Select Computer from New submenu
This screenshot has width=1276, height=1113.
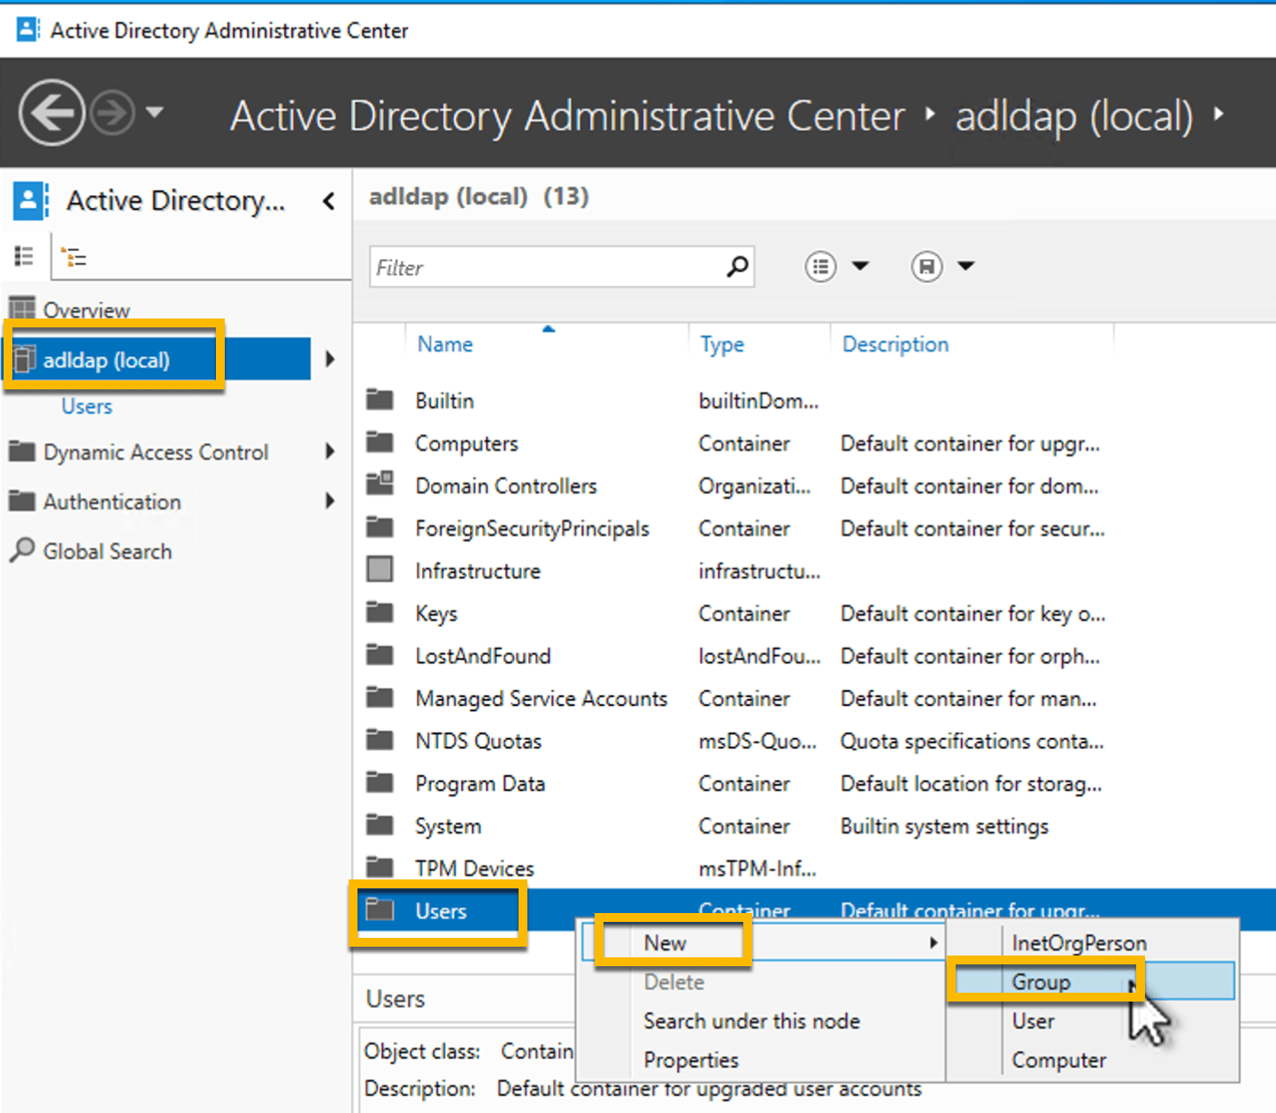tap(1092, 1060)
